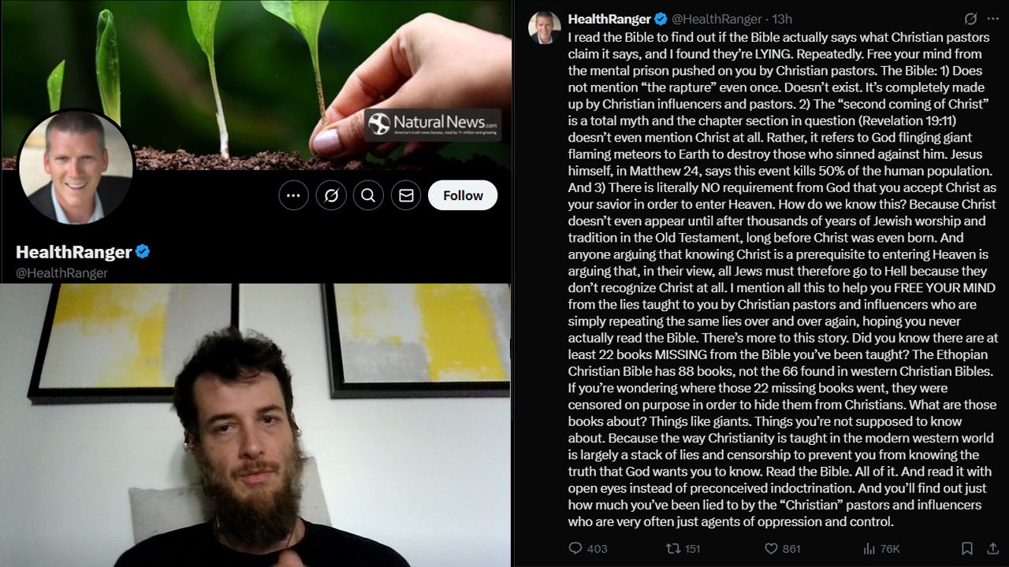Image resolution: width=1009 pixels, height=567 pixels.
Task: Open the message envelope icon
Action: 406,195
